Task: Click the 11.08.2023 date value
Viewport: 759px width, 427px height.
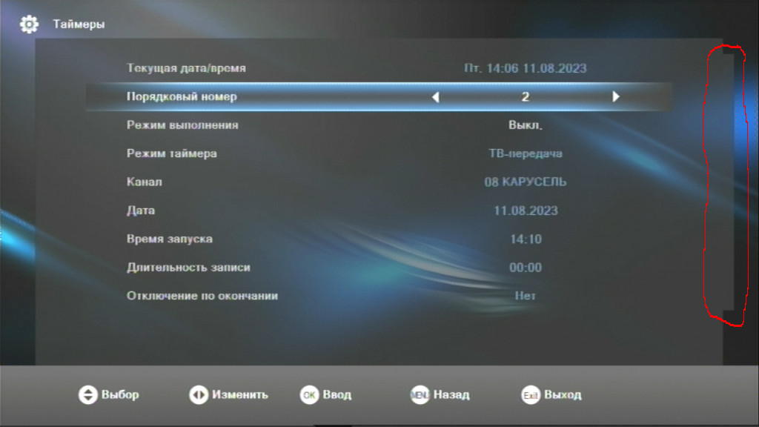Action: point(526,211)
